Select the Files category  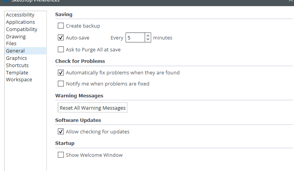pos(11,44)
